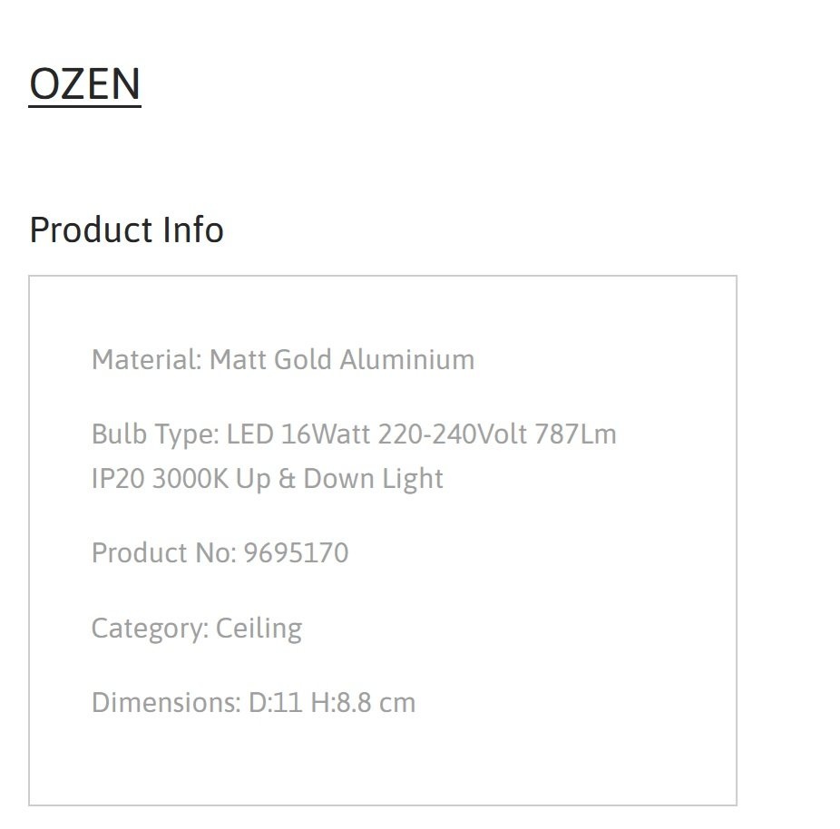
Task: Click the IP20 3000K Up & Down Light line
Action: click(x=268, y=479)
